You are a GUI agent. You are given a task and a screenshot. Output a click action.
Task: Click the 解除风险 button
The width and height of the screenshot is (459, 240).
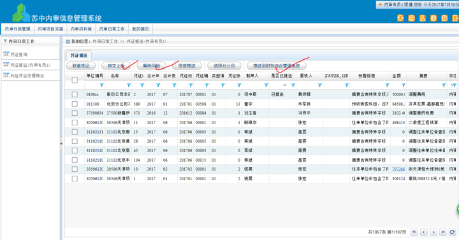152,66
